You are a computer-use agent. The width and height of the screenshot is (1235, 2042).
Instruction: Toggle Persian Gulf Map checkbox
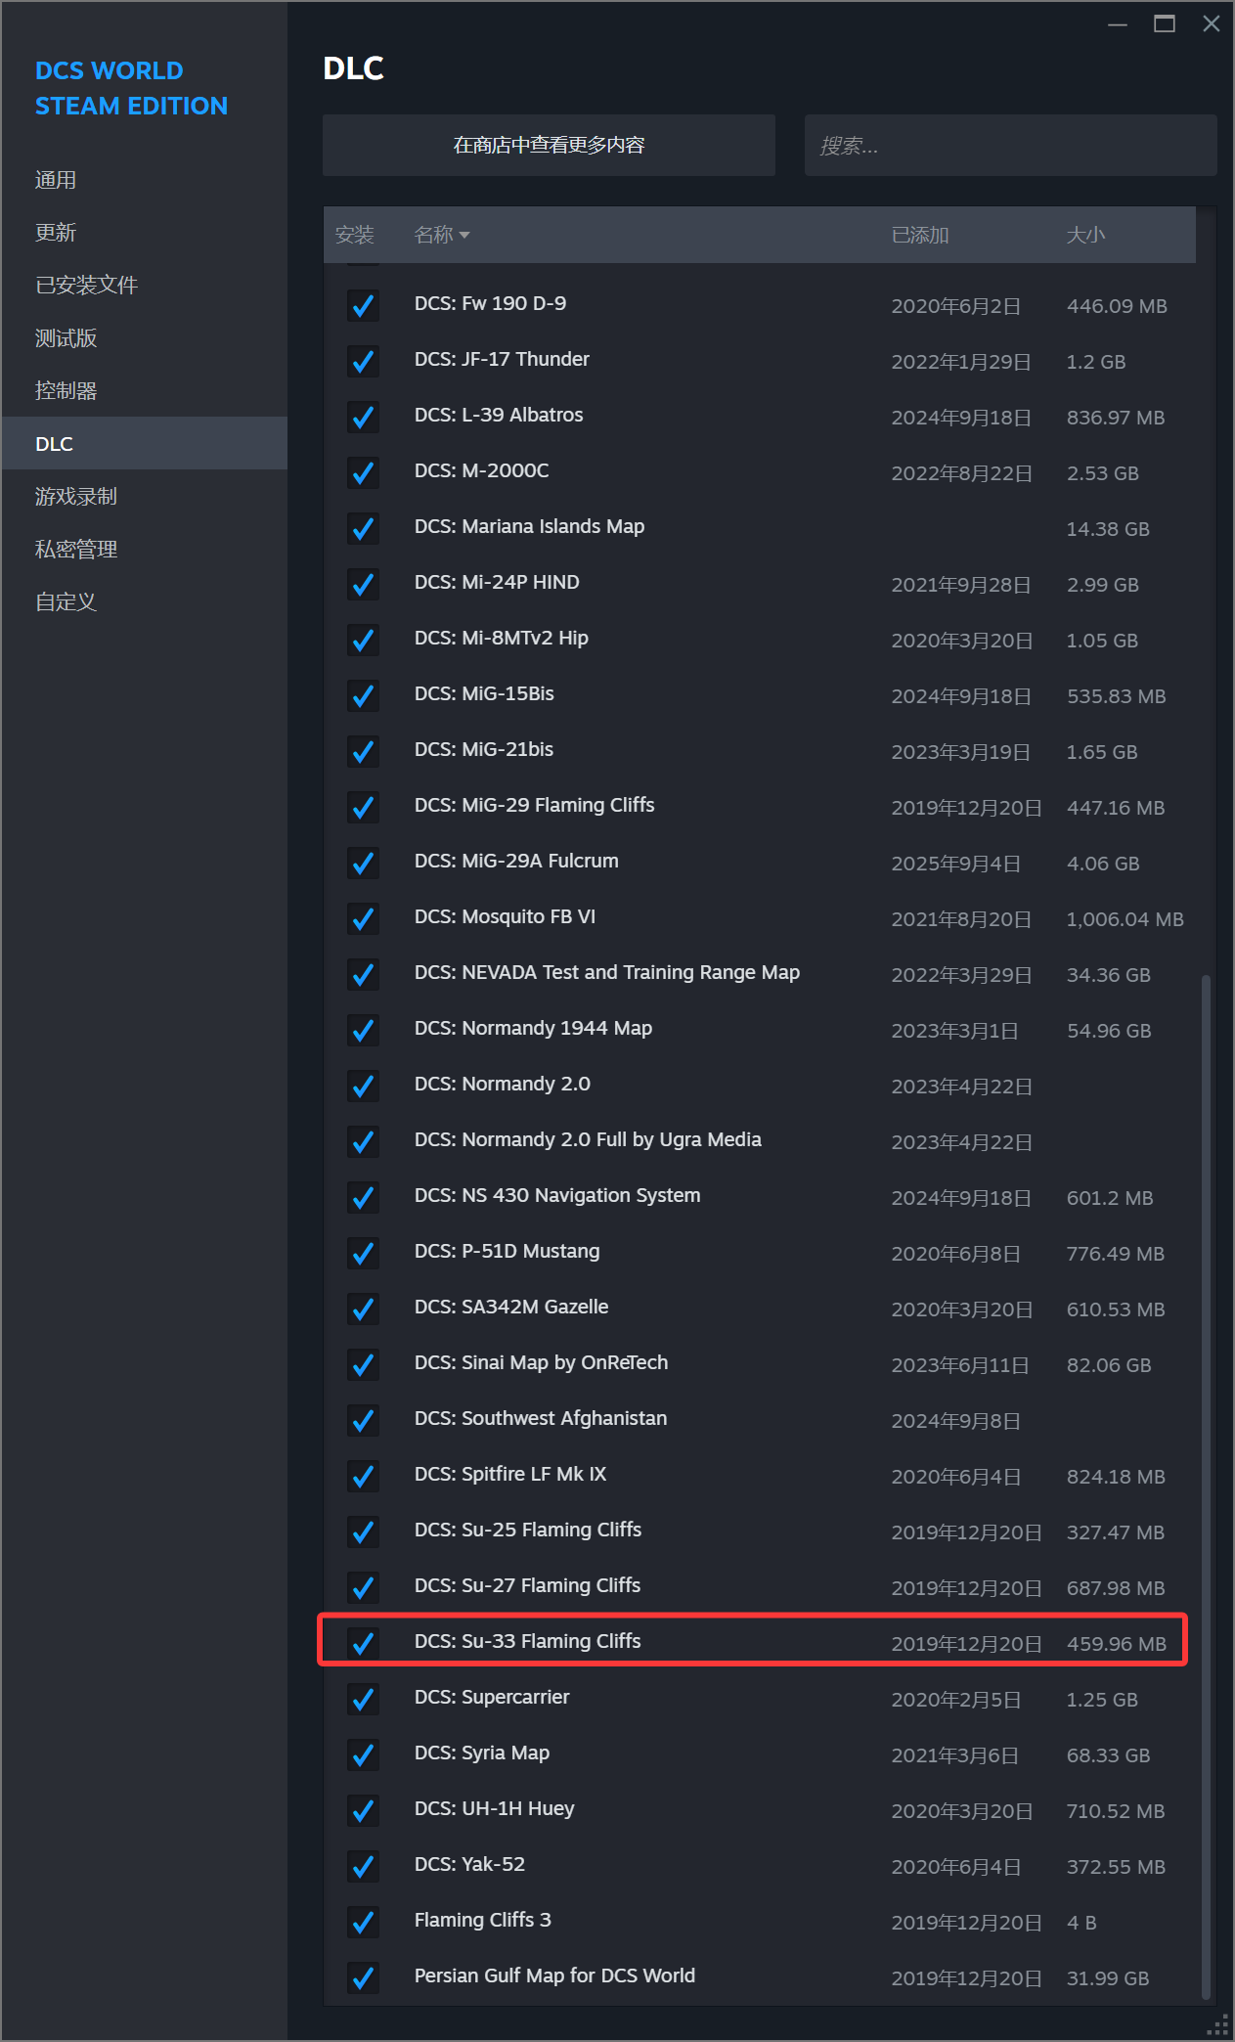(363, 1977)
